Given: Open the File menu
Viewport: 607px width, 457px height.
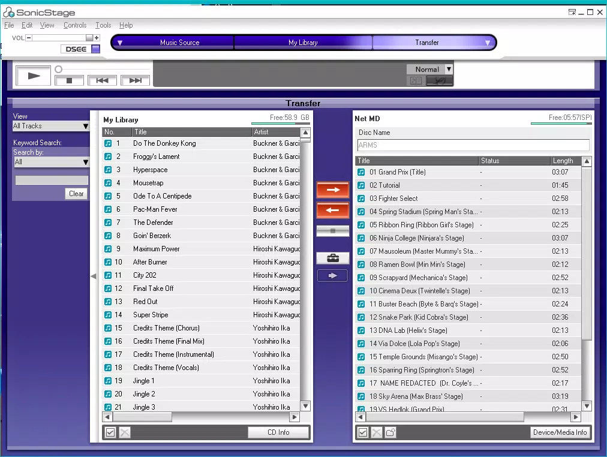Looking at the screenshot, I should (9, 25).
